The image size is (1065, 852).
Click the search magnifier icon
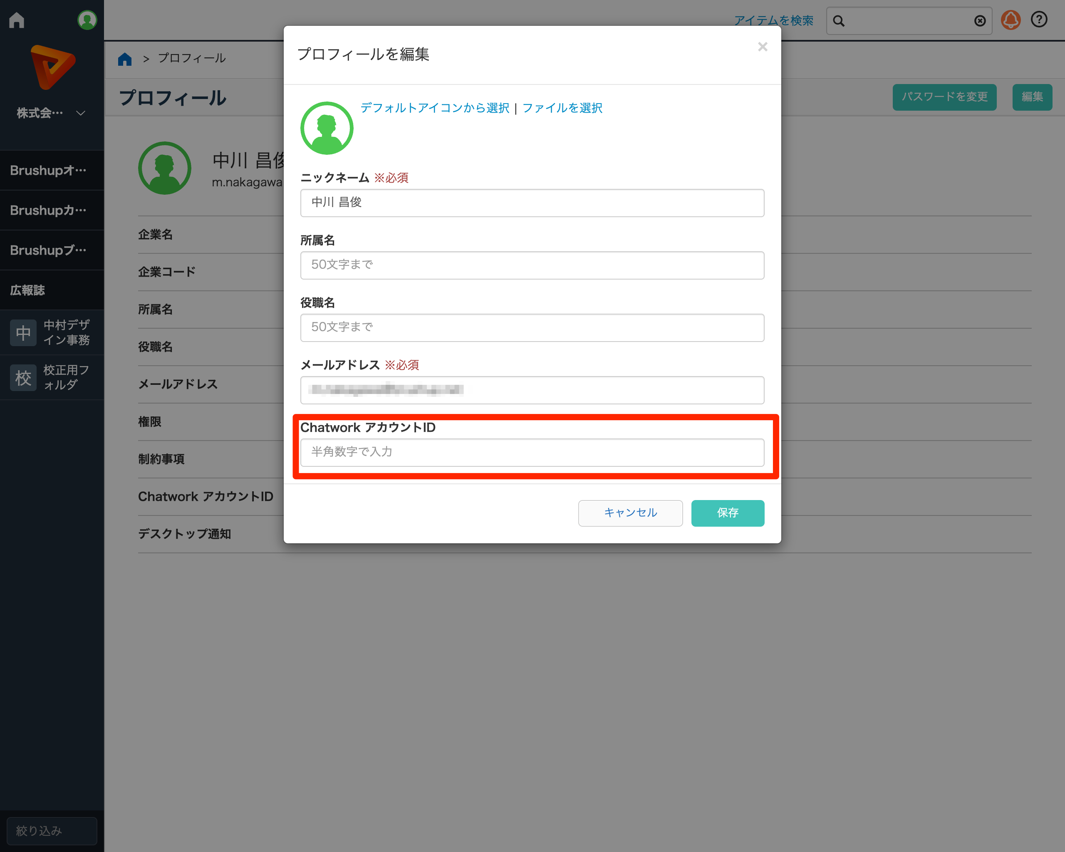coord(839,21)
